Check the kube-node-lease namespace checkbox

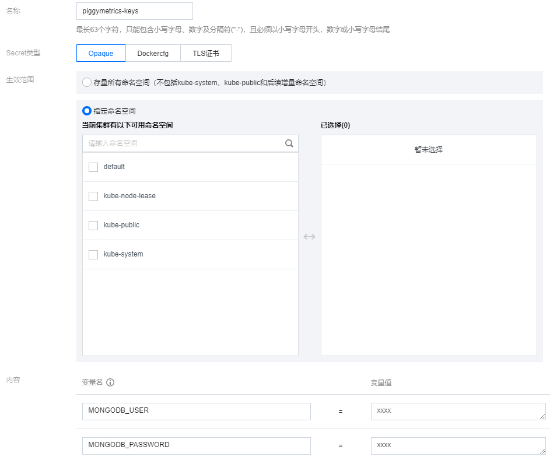pyautogui.click(x=93, y=196)
